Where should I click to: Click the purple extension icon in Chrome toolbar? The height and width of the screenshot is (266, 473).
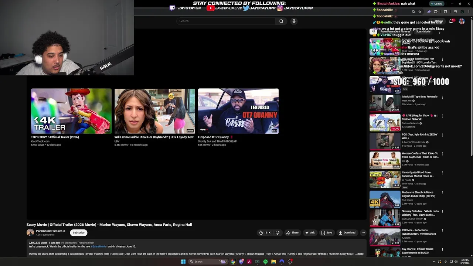click(429, 11)
